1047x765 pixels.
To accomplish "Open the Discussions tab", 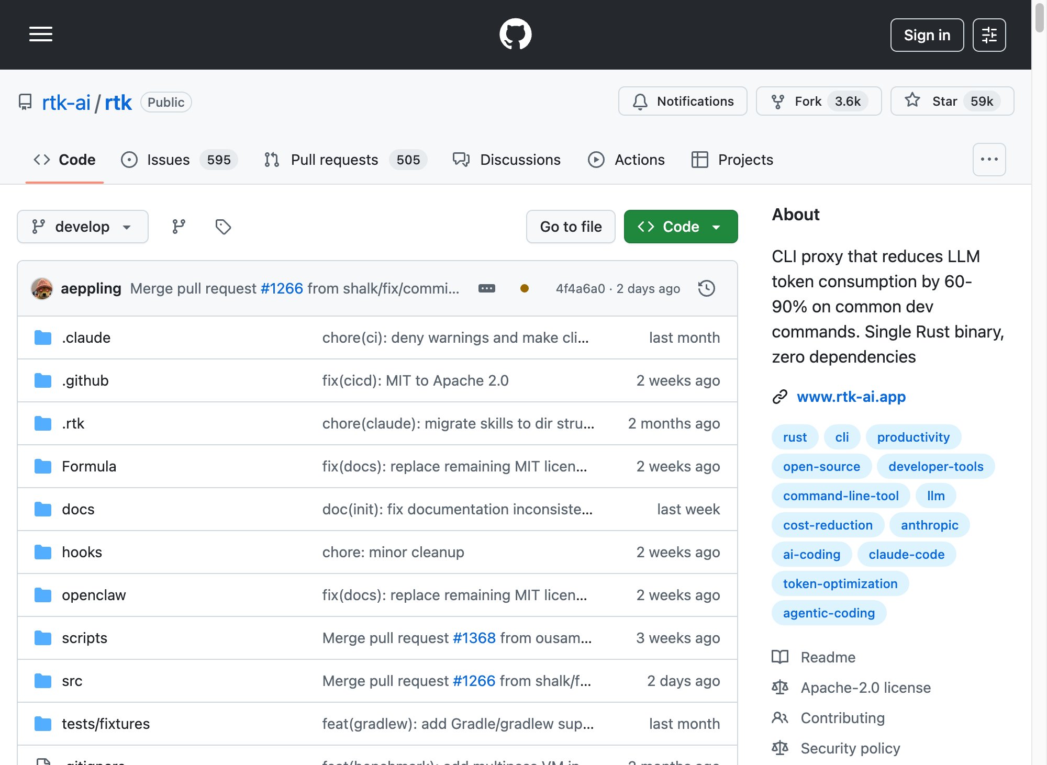I will (x=506, y=160).
